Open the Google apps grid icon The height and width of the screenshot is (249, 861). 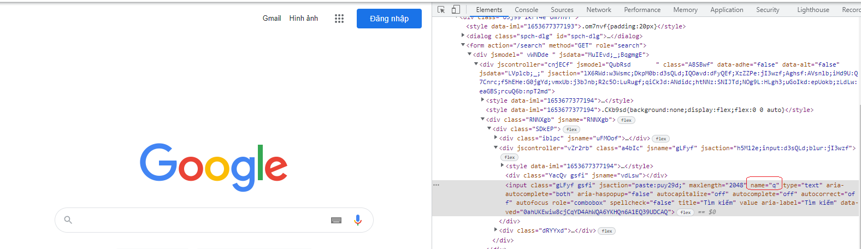pyautogui.click(x=339, y=19)
